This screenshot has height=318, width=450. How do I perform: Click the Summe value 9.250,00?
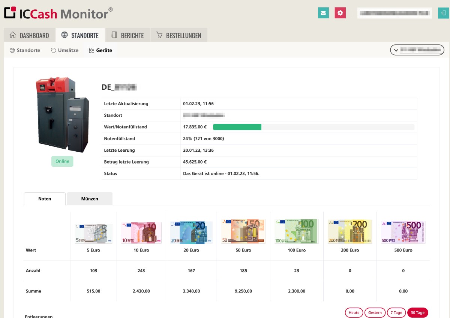[243, 291]
